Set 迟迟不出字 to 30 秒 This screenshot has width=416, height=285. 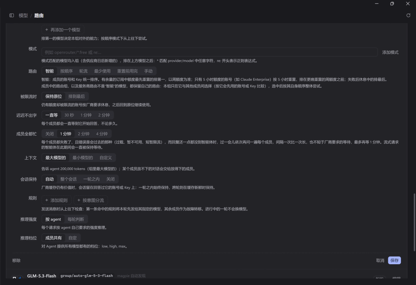click(x=69, y=115)
